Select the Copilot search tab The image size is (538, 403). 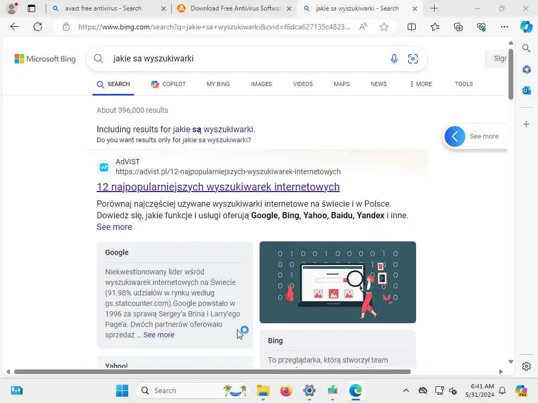pos(168,84)
